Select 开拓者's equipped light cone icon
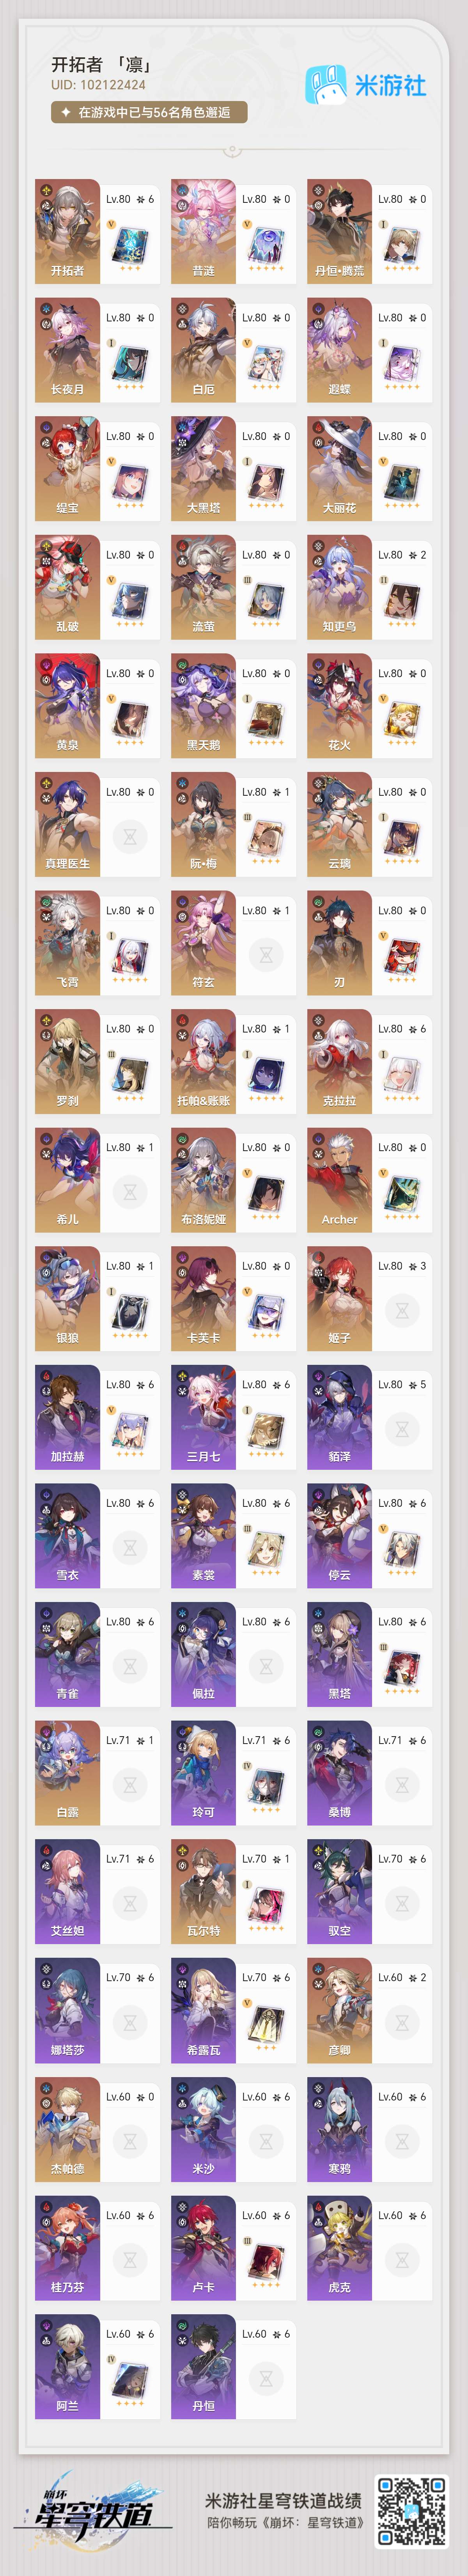 130,245
